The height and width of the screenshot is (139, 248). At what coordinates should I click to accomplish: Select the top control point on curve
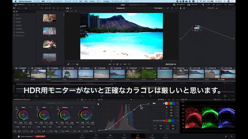pos(148,104)
